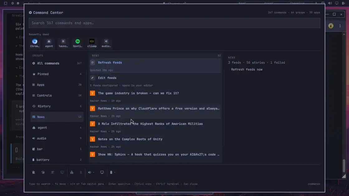
Task: Click the Hacker News icon for the game industry story
Action: (x=92, y=93)
